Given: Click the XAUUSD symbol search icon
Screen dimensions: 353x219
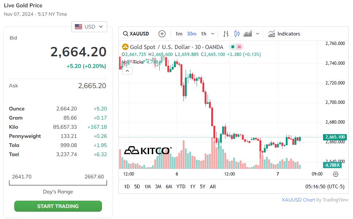Looking at the screenshot, I should 126,34.
